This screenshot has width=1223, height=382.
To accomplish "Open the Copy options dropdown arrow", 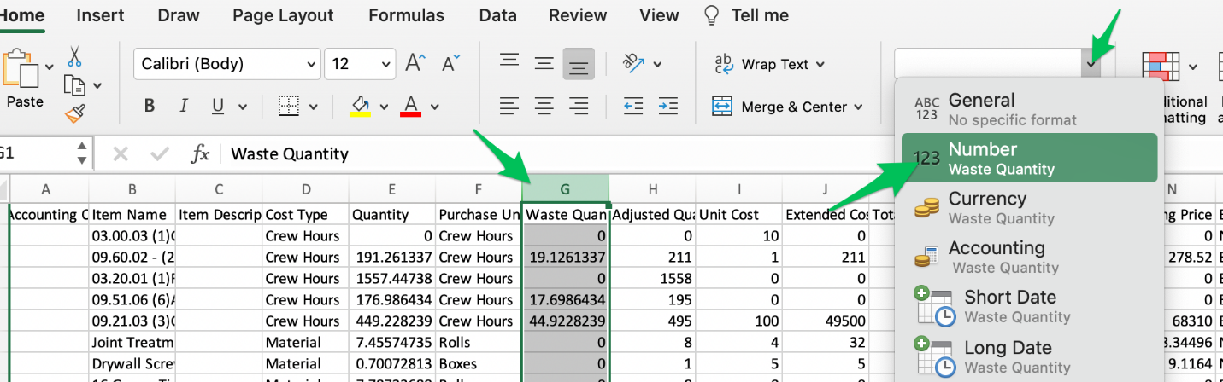I will (97, 85).
